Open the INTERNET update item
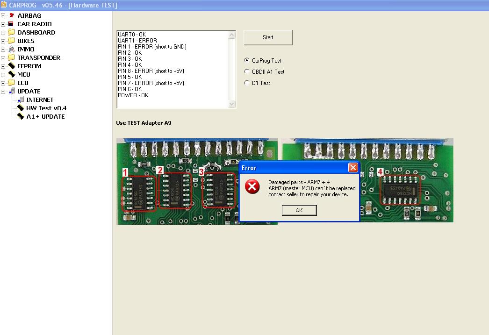This screenshot has width=489, height=335. coord(39,100)
